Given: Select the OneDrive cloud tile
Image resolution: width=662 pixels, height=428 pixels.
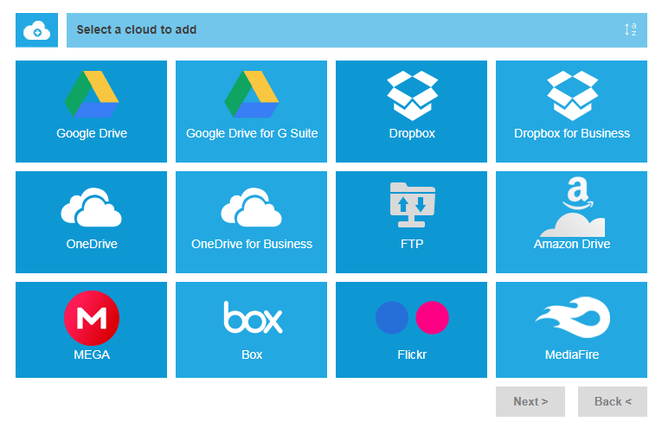Looking at the screenshot, I should point(91,222).
